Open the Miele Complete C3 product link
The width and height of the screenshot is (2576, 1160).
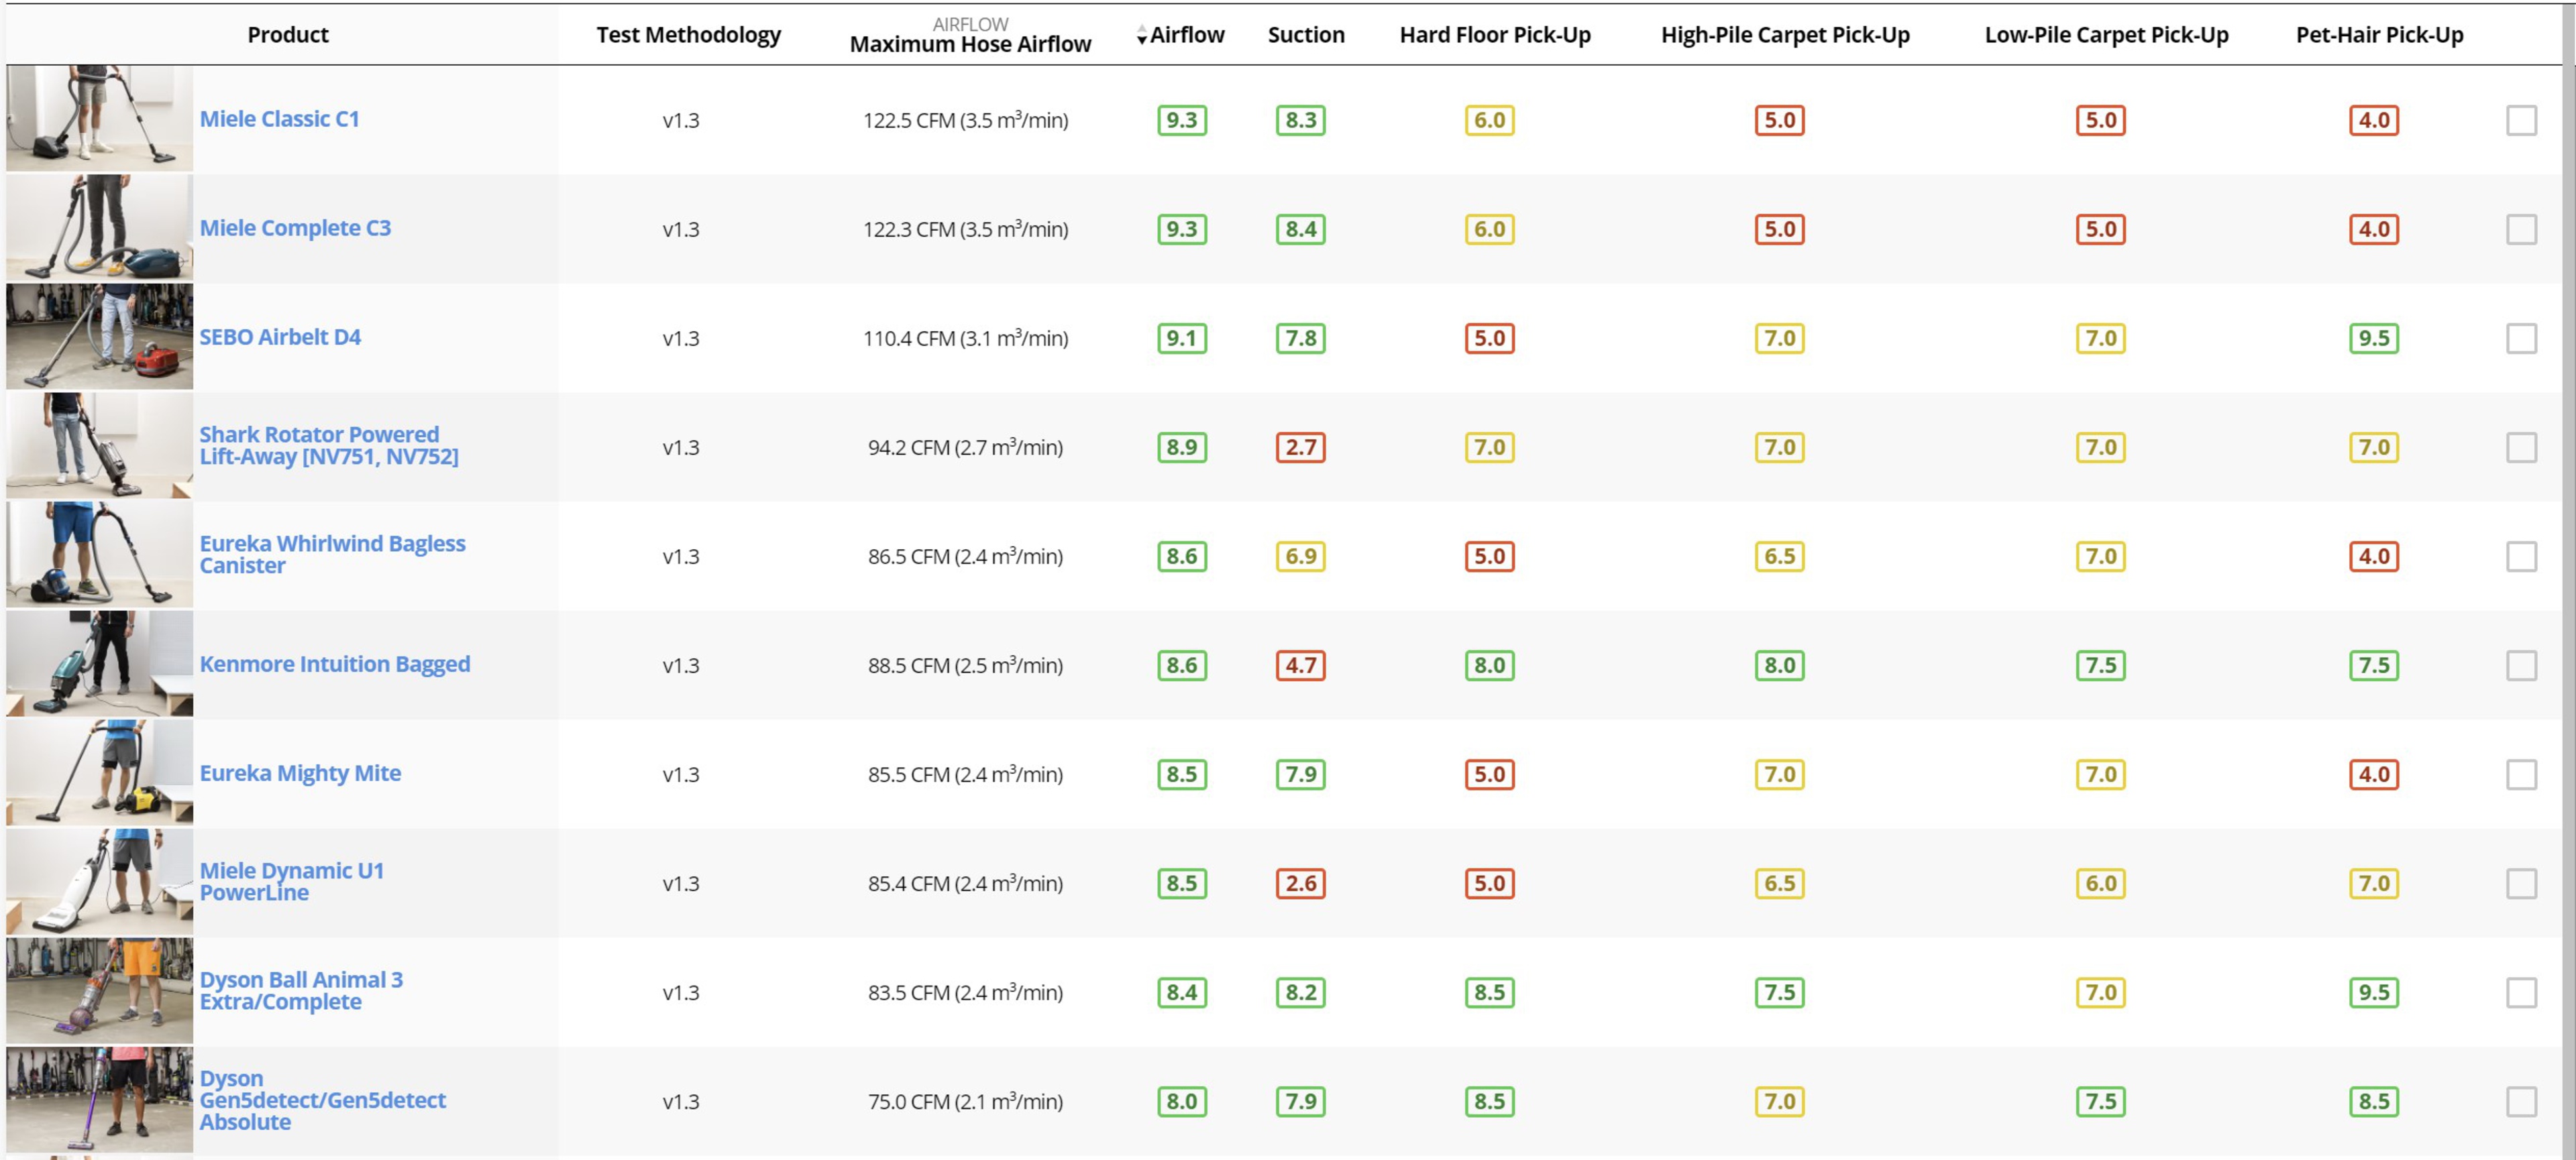(295, 228)
